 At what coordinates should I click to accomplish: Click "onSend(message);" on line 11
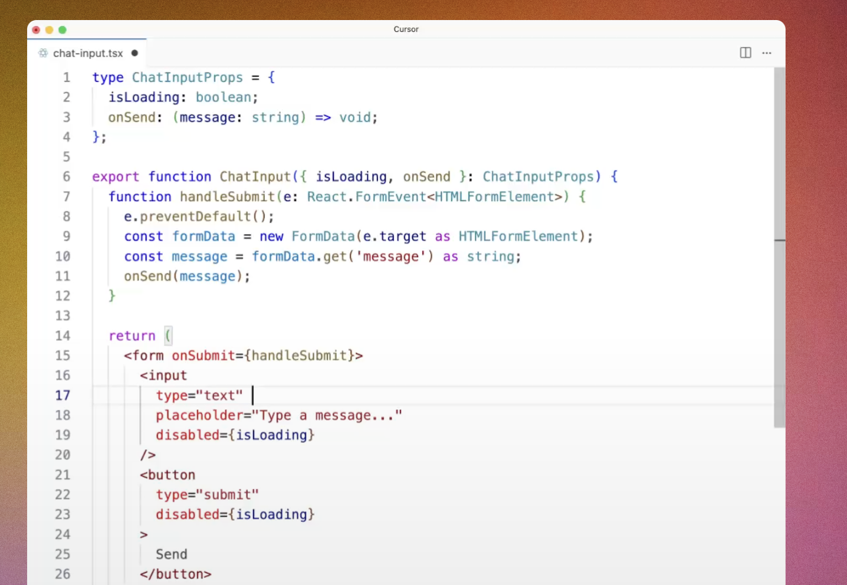coord(187,276)
